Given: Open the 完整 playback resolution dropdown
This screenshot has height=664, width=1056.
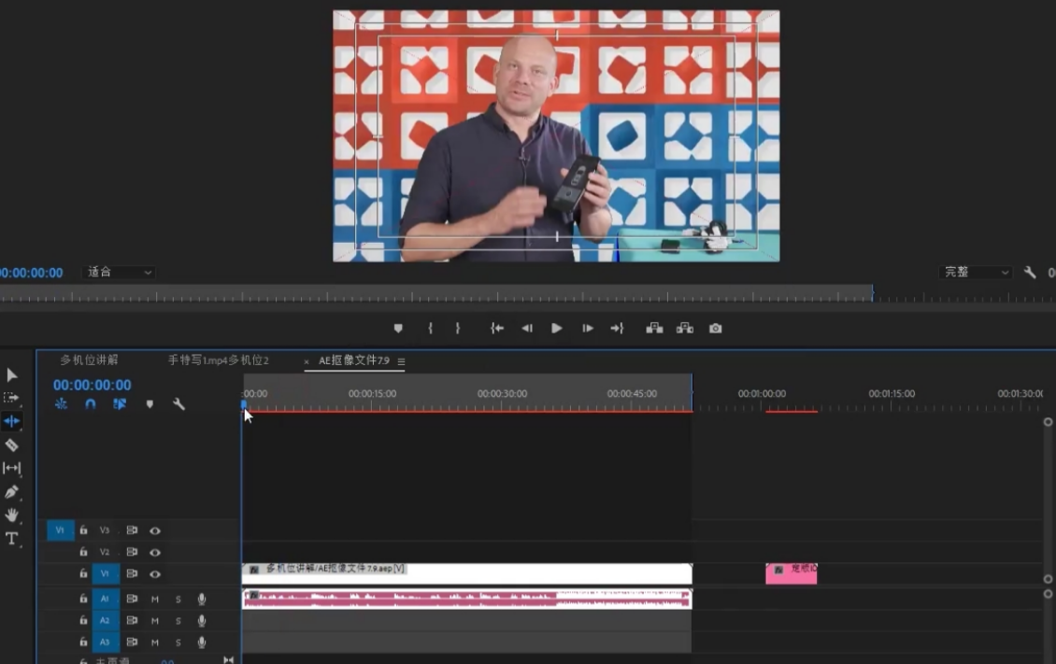Looking at the screenshot, I should click(x=976, y=273).
